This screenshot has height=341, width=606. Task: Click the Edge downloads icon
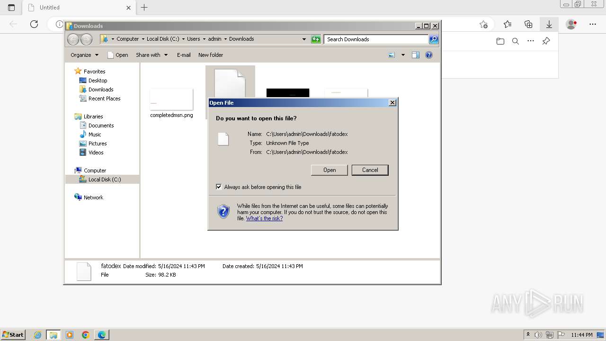click(x=549, y=24)
